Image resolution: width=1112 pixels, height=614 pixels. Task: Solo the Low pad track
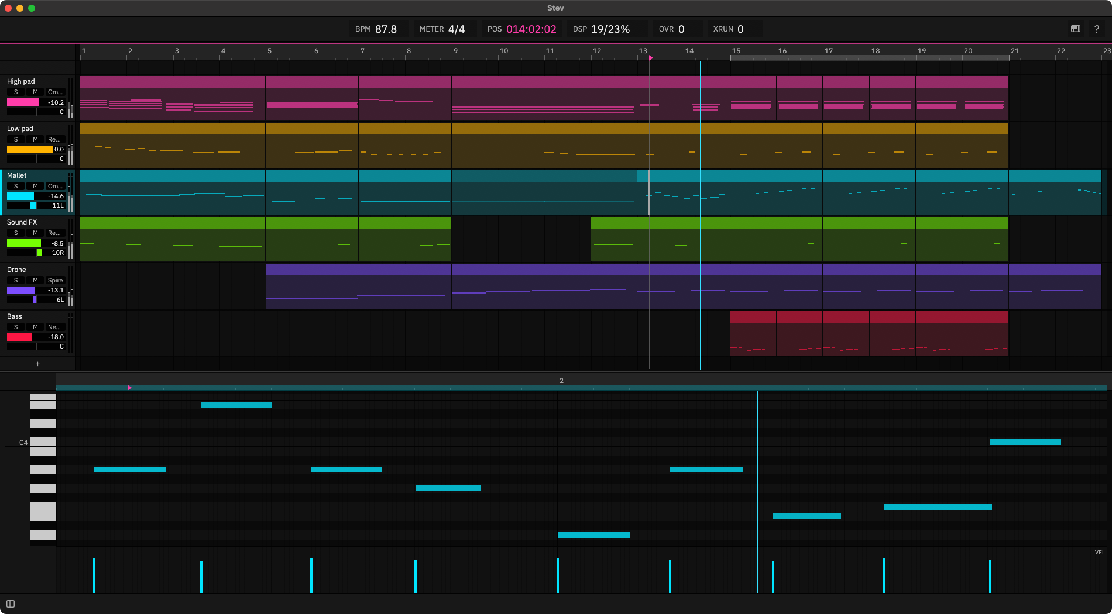coord(16,139)
